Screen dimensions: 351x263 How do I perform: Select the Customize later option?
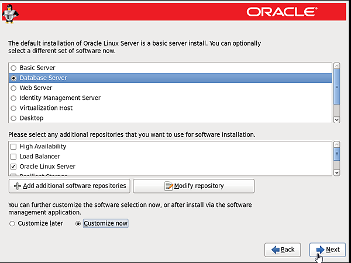coord(12,224)
